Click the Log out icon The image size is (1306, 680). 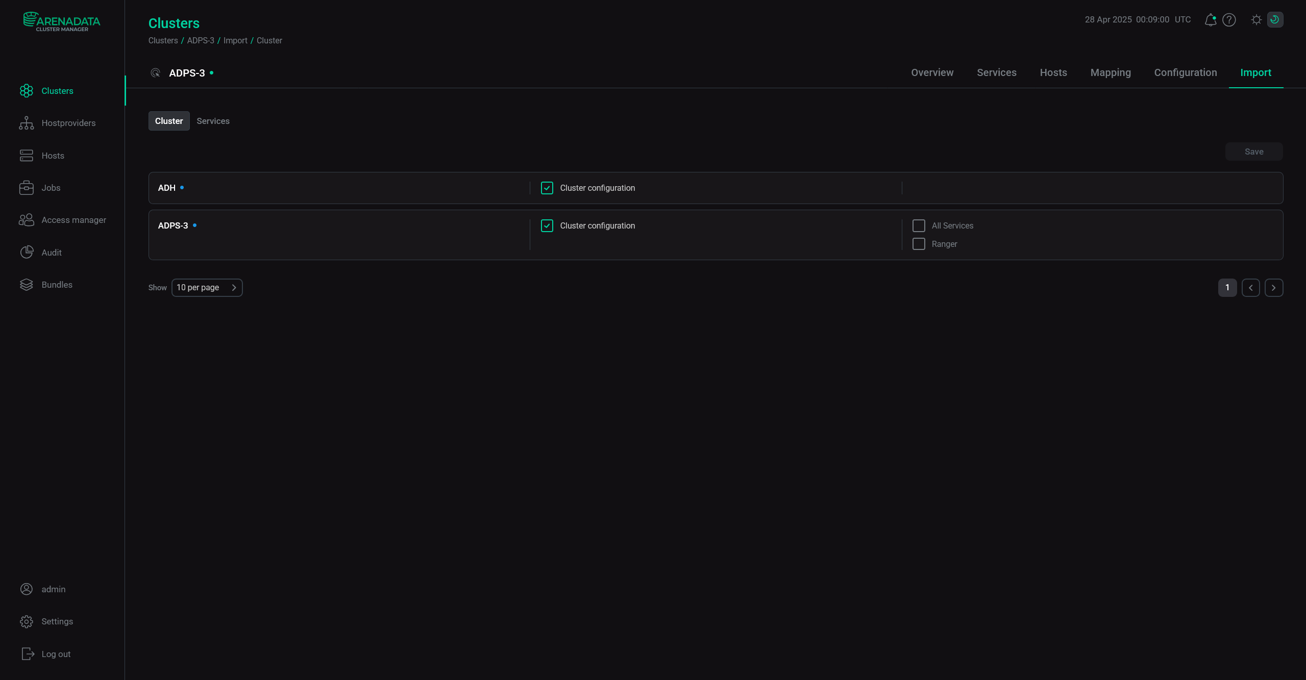(x=28, y=654)
